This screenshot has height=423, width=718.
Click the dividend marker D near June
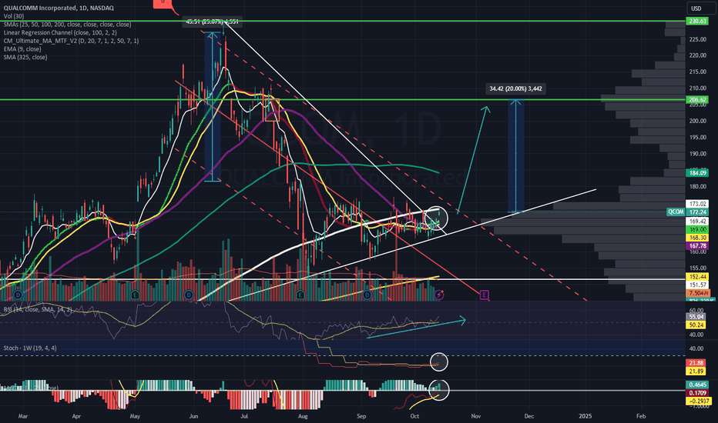pyautogui.click(x=189, y=295)
